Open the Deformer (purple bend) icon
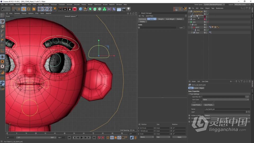Screen dimensions: 254x143 [114, 9]
